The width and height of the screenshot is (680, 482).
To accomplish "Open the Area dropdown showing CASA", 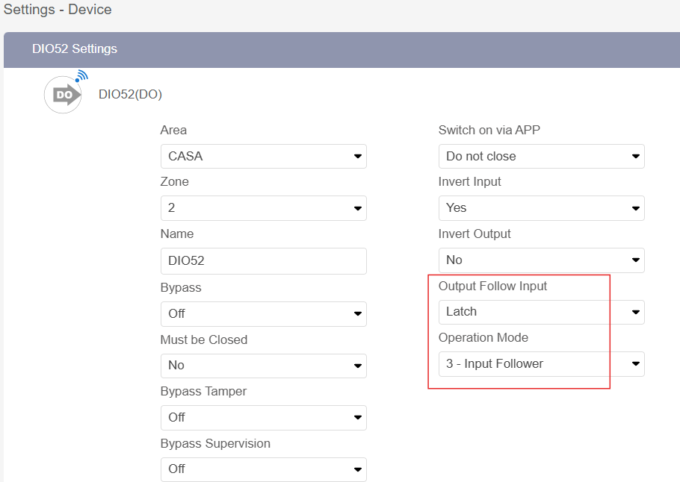I will pos(263,156).
